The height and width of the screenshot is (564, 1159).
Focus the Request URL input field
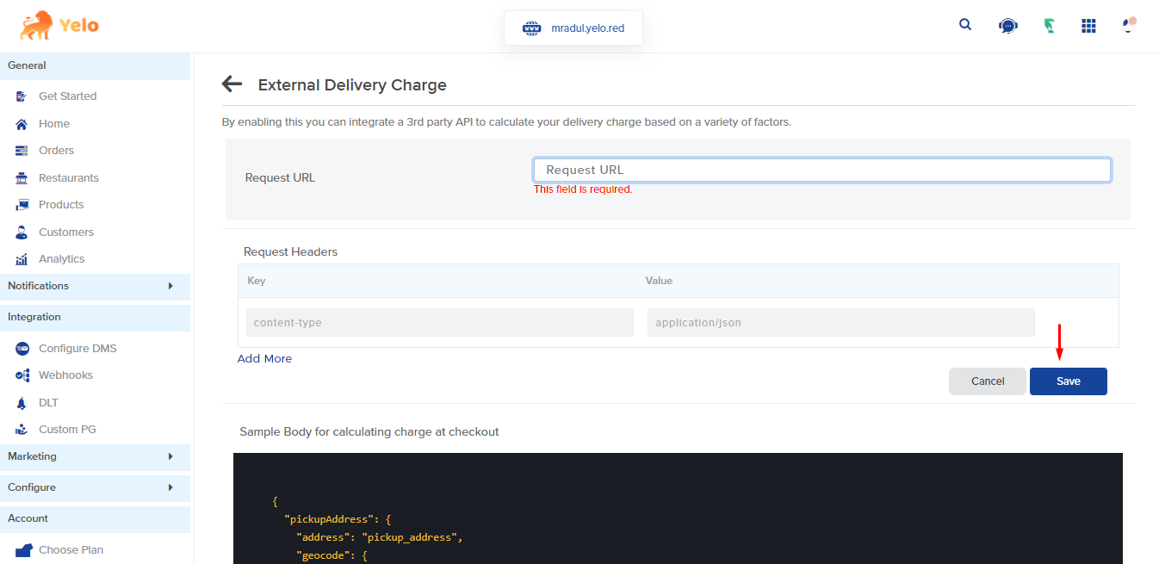pos(822,170)
